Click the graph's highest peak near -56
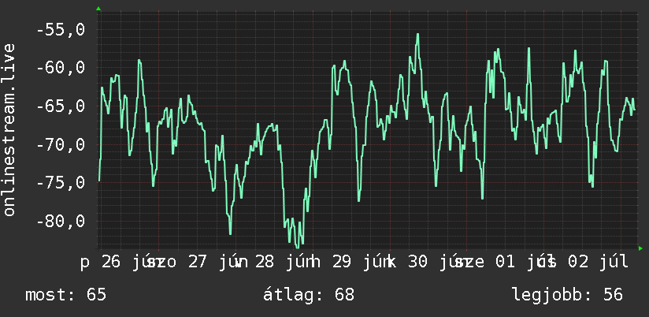 (417, 35)
